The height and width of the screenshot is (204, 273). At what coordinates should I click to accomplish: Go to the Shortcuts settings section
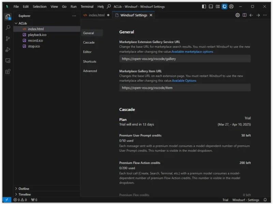tap(90, 62)
